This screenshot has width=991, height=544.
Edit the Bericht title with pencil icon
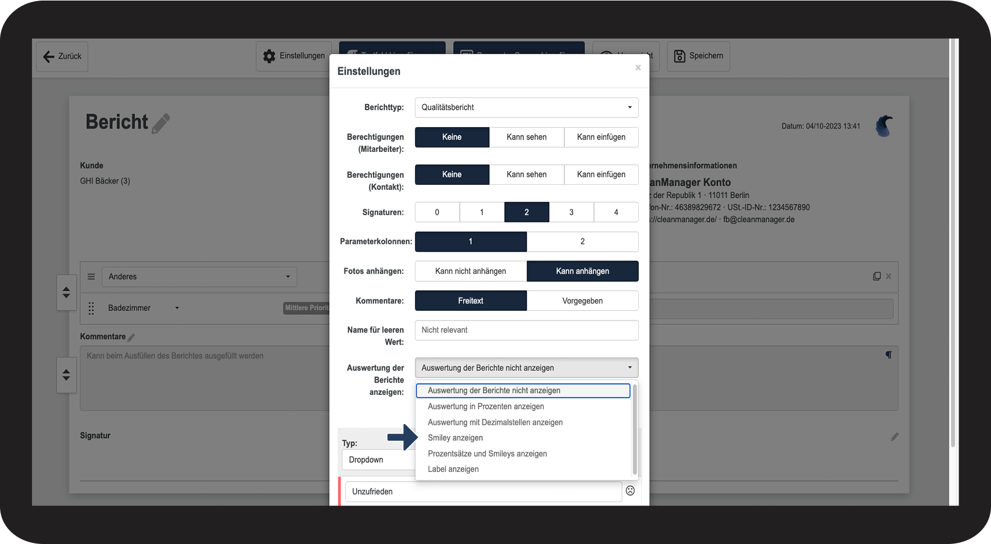tap(161, 123)
